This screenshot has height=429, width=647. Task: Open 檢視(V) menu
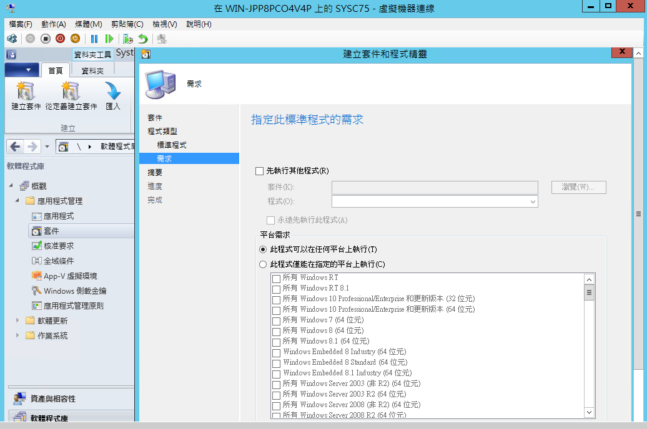click(x=165, y=24)
